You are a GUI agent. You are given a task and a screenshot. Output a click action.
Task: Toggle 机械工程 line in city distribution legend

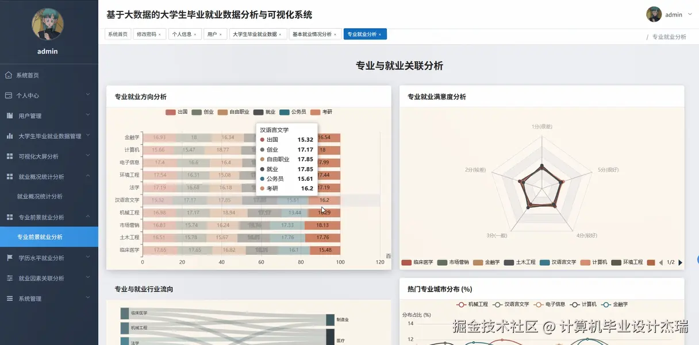pyautogui.click(x=472, y=305)
